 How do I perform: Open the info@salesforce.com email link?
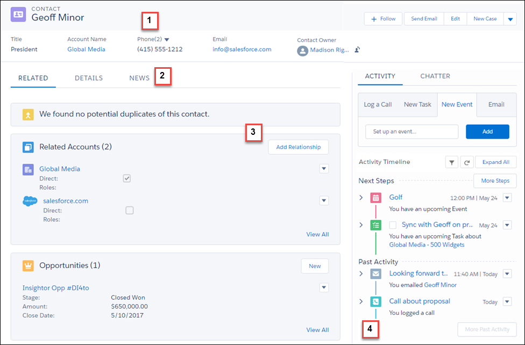[242, 49]
